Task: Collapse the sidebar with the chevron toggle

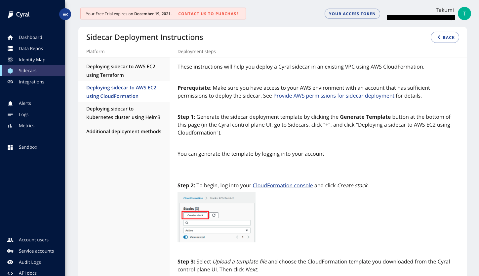Action: [x=65, y=14]
